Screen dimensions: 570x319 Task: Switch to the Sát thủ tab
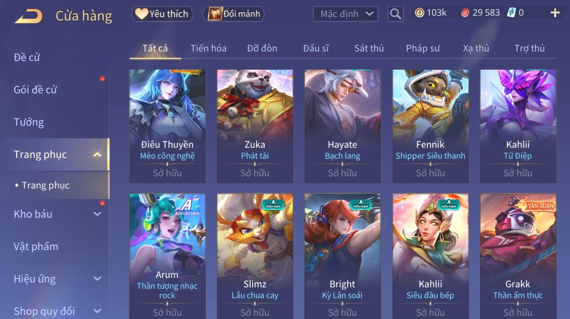pyautogui.click(x=369, y=48)
